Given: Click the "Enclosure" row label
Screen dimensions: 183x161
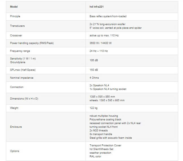Looking at the screenshot, I should tap(16, 127).
